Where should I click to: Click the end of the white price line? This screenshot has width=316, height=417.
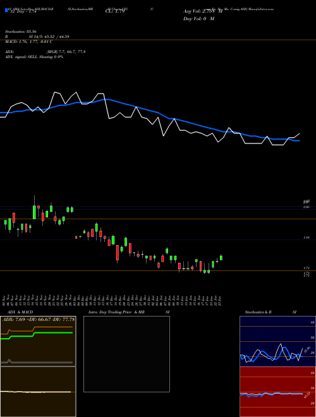[x=300, y=133]
